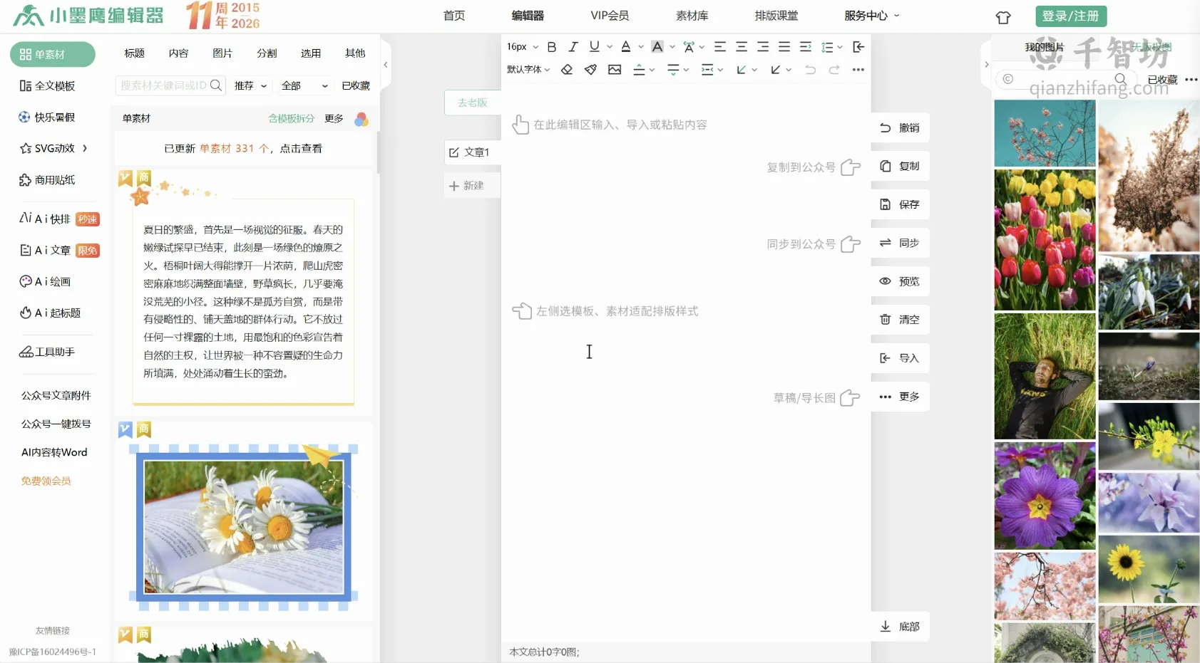Click the colorful palette icon beside 更多
1200x663 pixels.
coord(361,119)
